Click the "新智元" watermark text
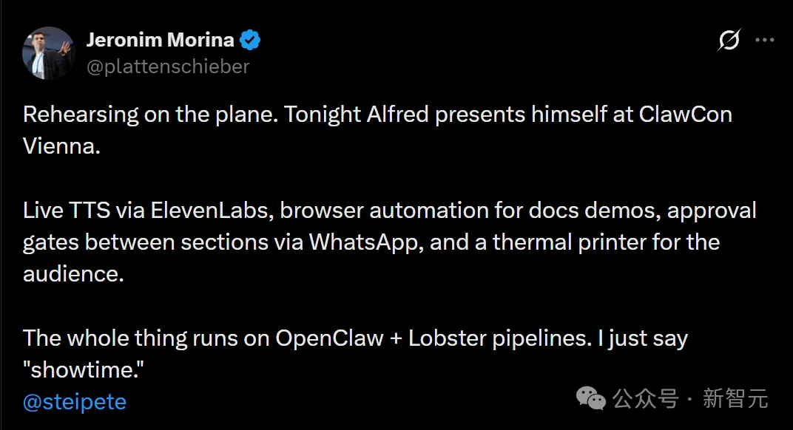The height and width of the screenshot is (430, 793). click(x=735, y=400)
